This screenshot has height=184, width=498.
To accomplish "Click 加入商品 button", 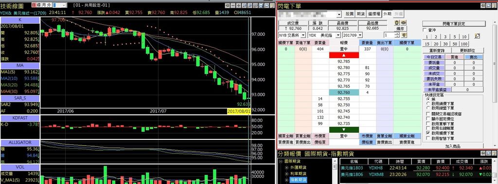I will (453, 146).
